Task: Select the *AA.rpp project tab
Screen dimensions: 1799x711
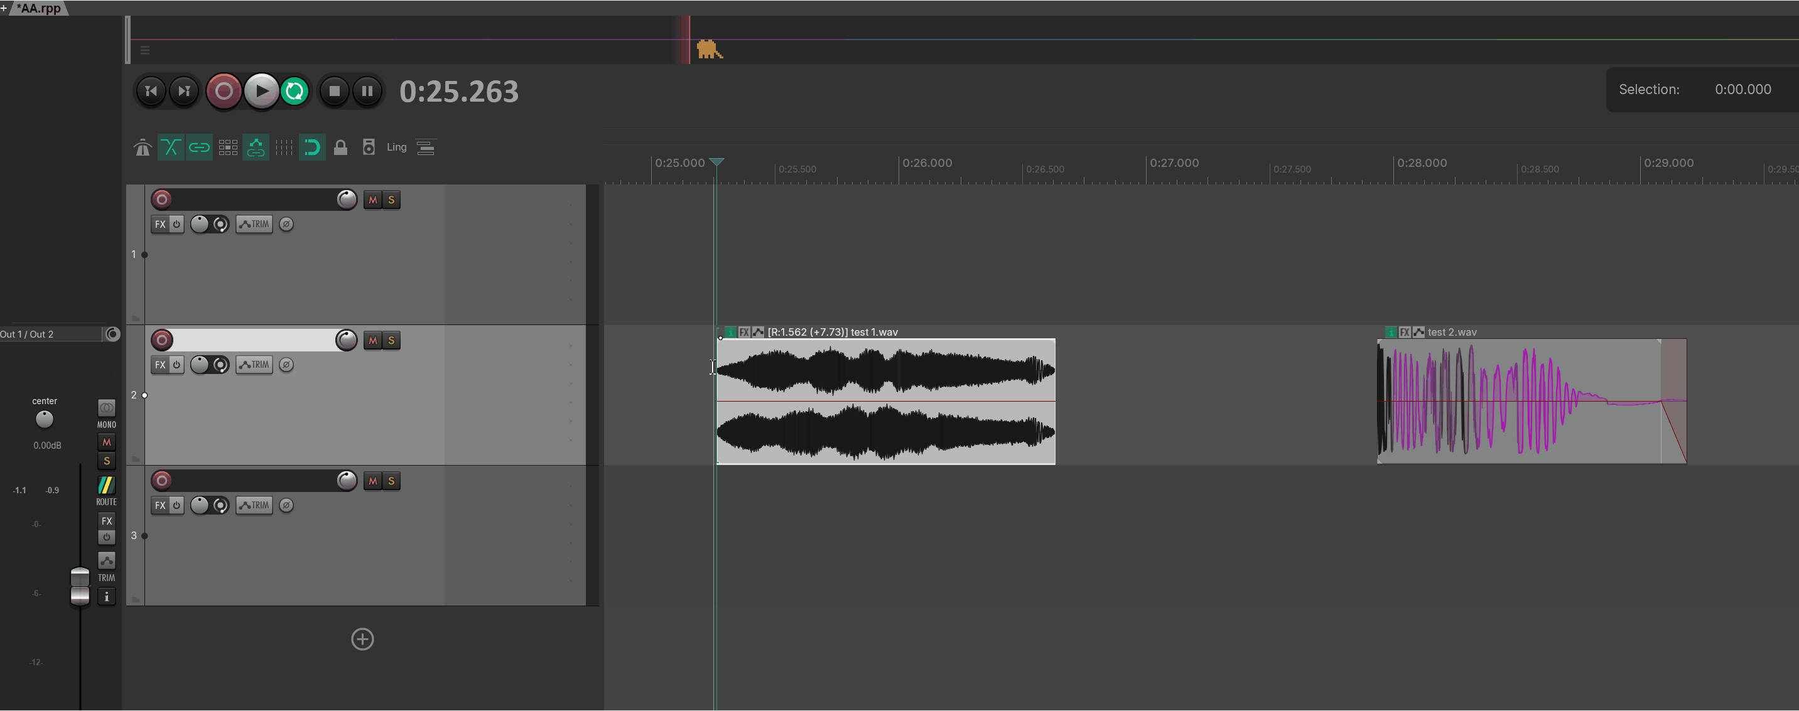Action: pos(38,8)
